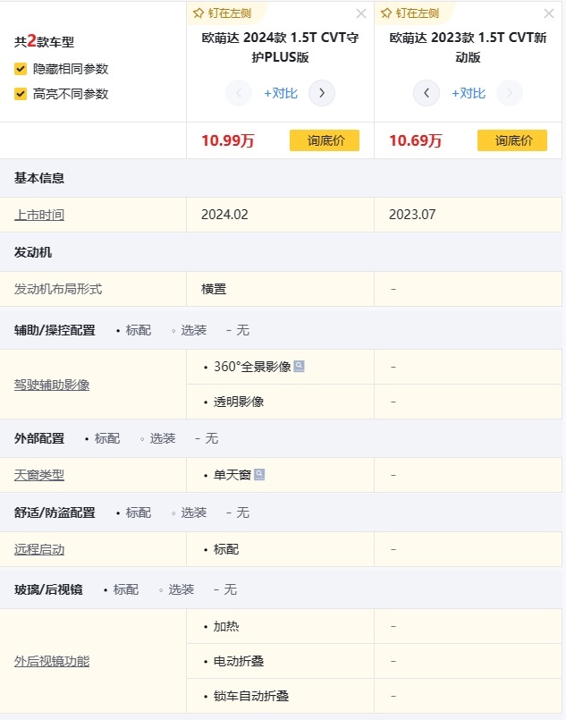Click the 基本信息 section header

39,178
